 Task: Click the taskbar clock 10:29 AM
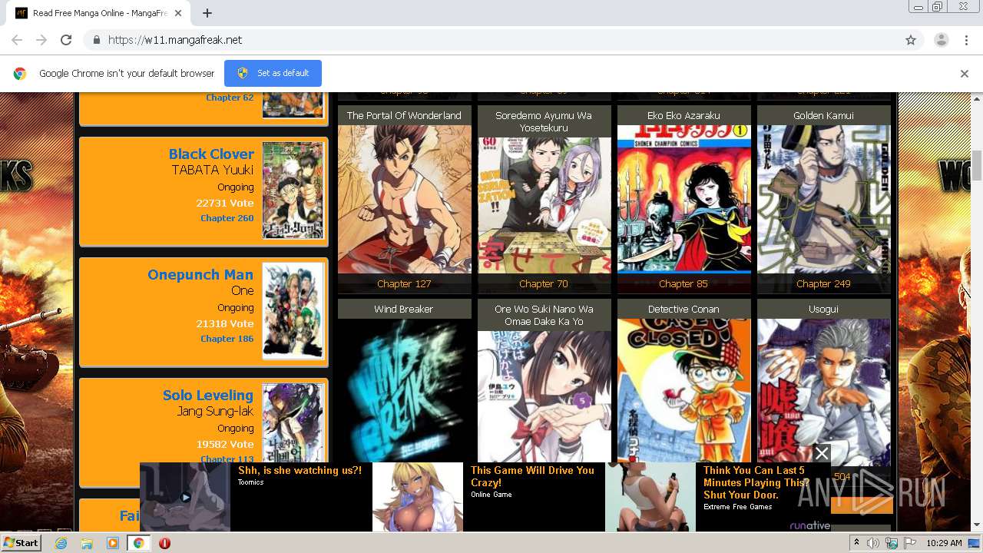coord(944,543)
